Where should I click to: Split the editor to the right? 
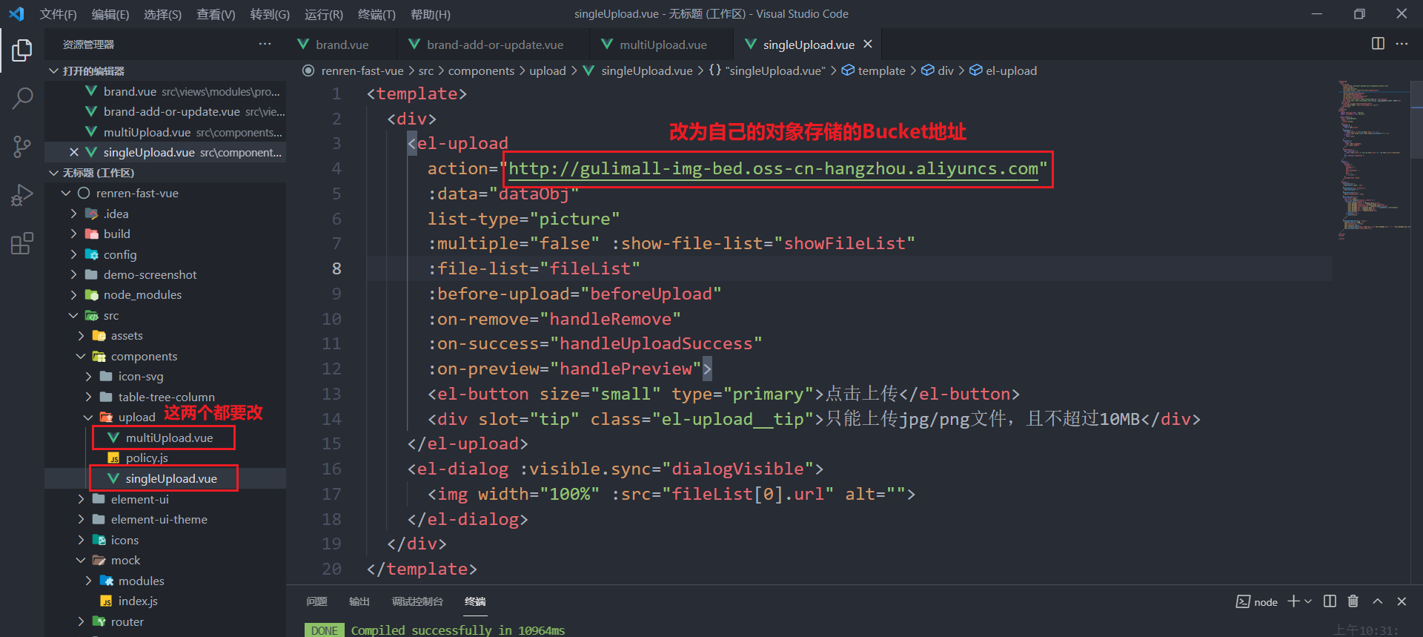tap(1378, 44)
